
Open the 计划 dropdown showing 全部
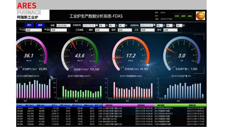(34, 30)
